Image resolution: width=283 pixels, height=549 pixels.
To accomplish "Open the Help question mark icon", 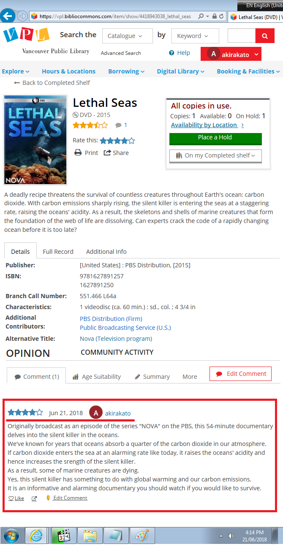I will coord(171,53).
